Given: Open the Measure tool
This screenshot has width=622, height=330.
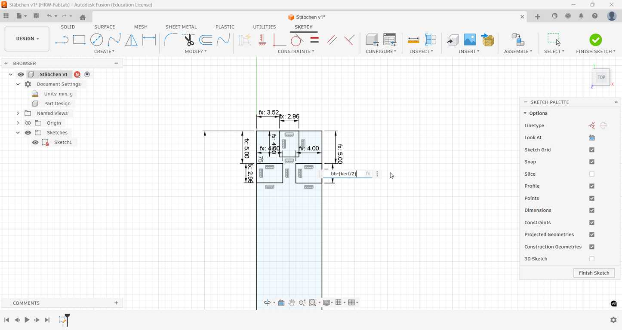Looking at the screenshot, I should 413,40.
